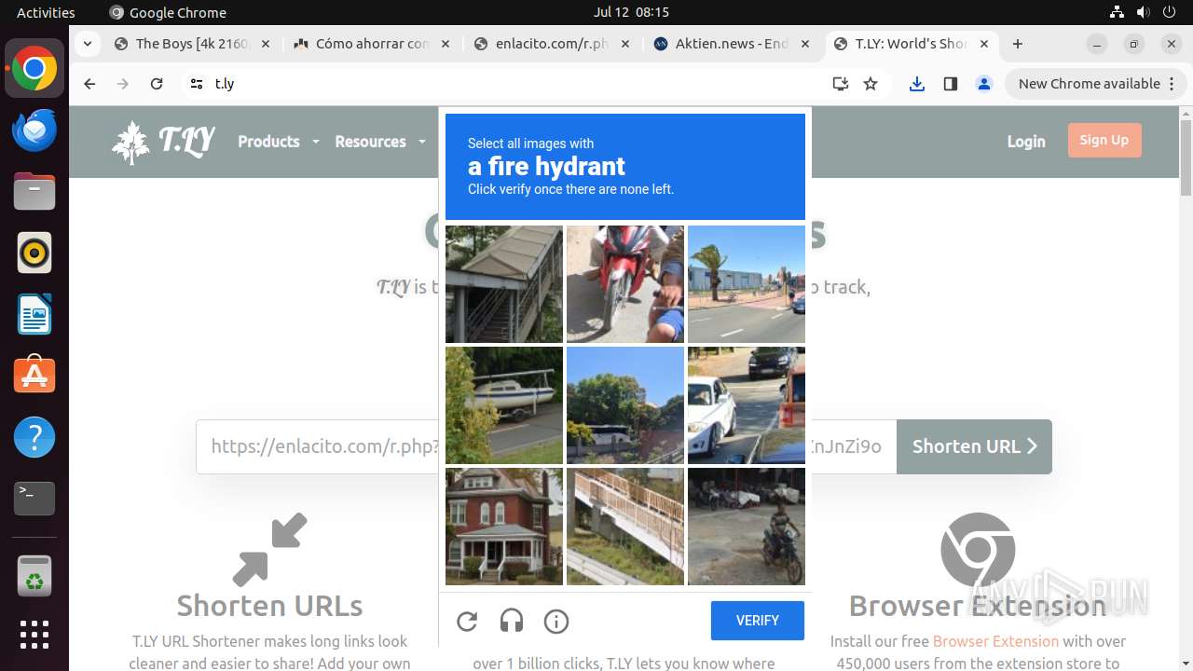This screenshot has width=1193, height=671.
Task: Close the Aktien.news tab
Action: pyautogui.click(x=803, y=44)
